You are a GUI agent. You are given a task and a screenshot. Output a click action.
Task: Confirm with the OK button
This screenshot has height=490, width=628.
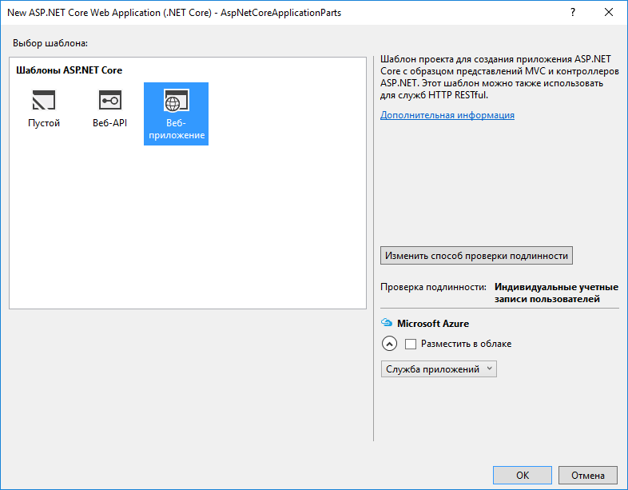click(523, 475)
